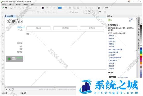The image size is (143, 96).
Task: Open the color palette flyout arrow
Action: (x=141, y=17)
